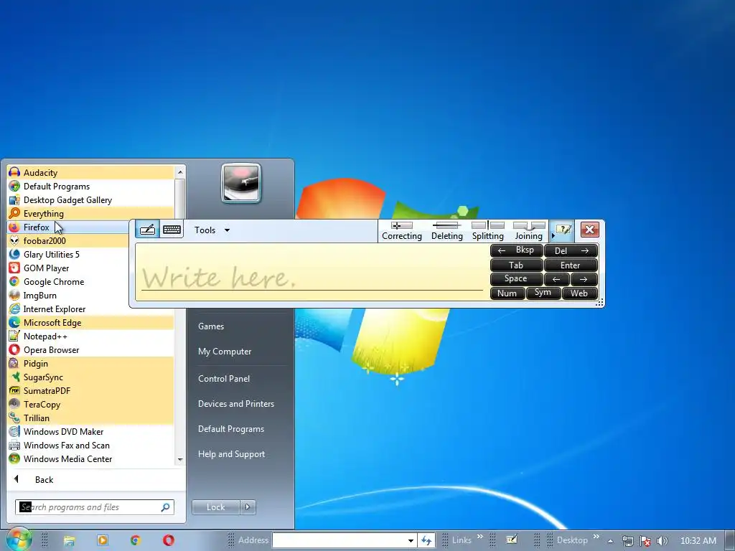Click the Space key on the input panel
Image resolution: width=735 pixels, height=551 pixels.
point(516,279)
